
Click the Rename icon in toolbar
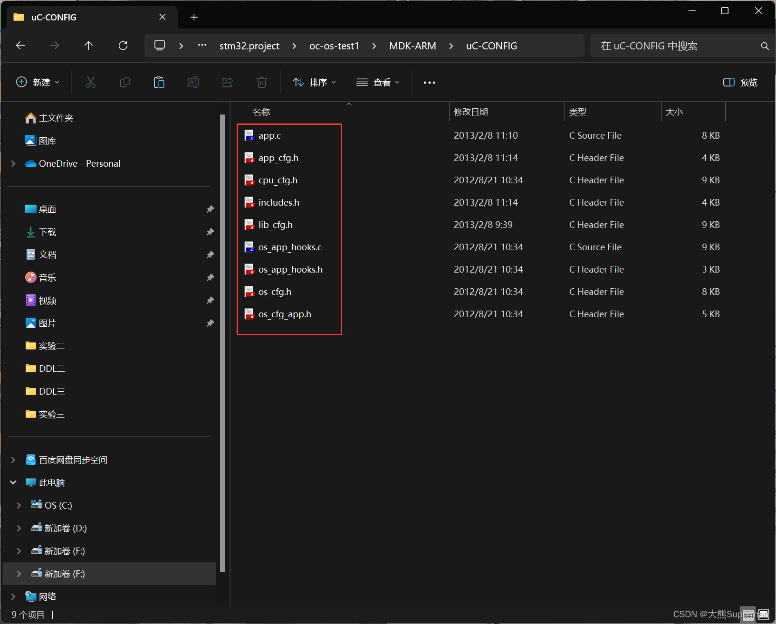(193, 82)
